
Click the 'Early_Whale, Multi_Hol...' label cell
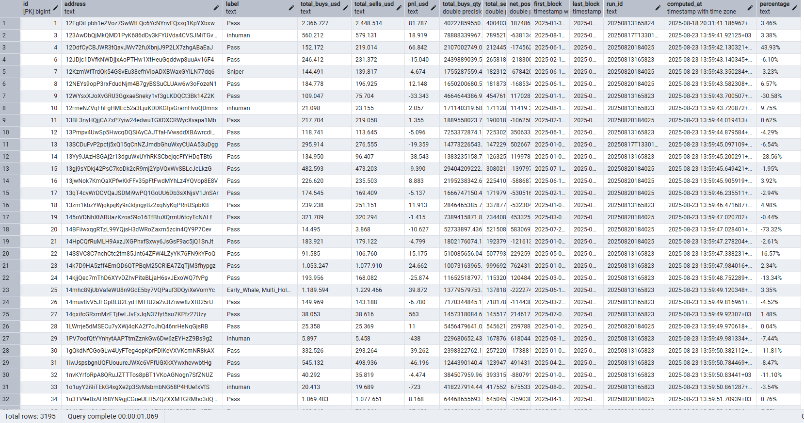click(258, 290)
